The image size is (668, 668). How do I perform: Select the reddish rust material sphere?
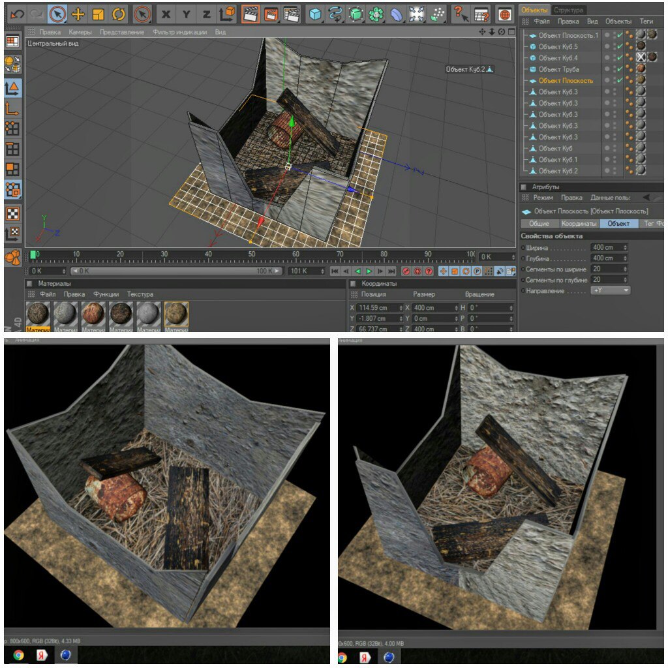[93, 314]
